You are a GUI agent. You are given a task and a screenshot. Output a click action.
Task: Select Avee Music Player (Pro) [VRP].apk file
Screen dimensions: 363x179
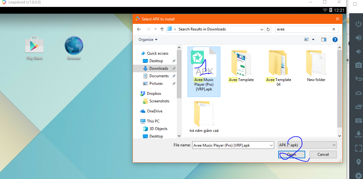click(204, 72)
